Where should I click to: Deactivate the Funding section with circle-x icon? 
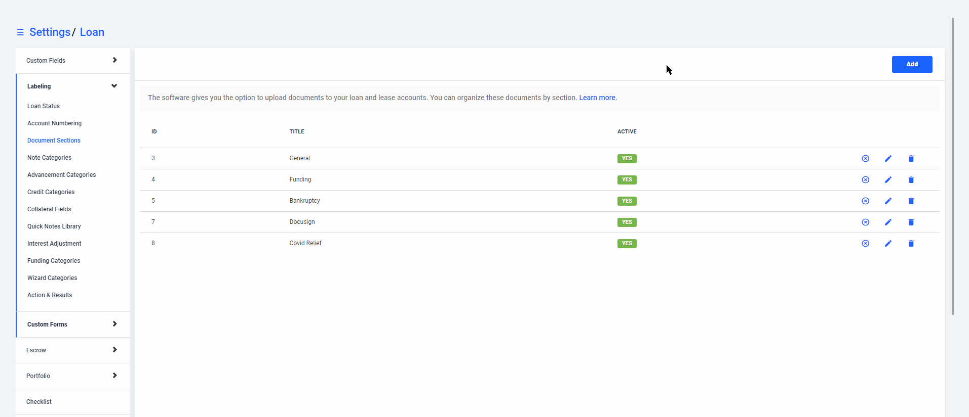point(866,180)
